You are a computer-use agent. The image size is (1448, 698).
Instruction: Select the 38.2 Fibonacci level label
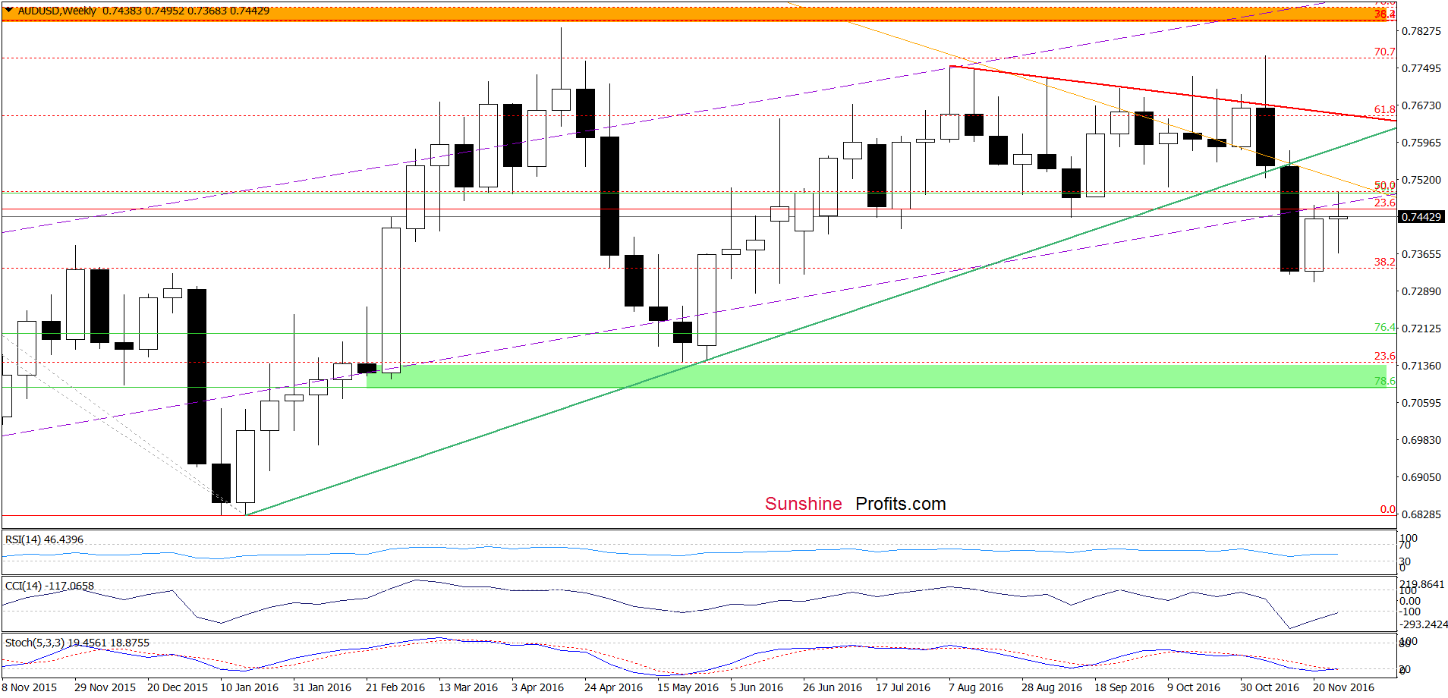(1384, 262)
